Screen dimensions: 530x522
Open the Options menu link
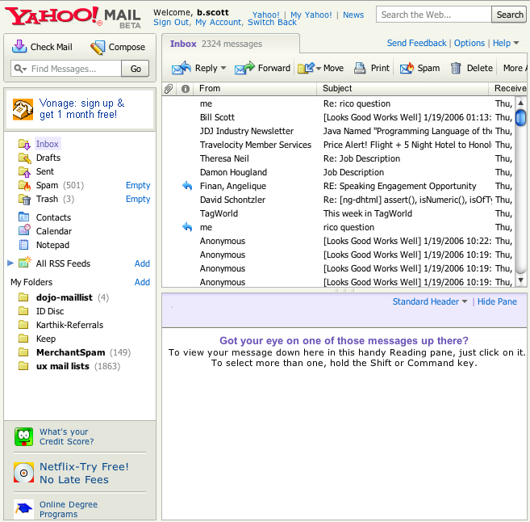[469, 44]
